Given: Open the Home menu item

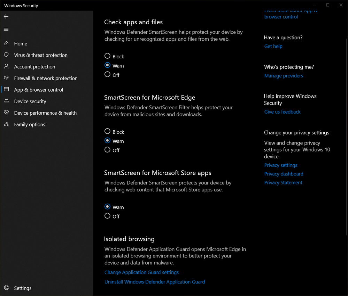Looking at the screenshot, I should click(x=21, y=44).
